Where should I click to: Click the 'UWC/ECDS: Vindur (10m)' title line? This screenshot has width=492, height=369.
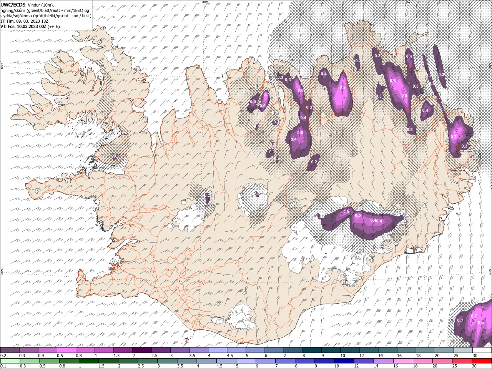pos(27,4)
